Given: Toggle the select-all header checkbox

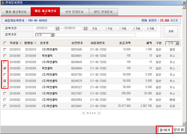Looking at the screenshot, I should point(5,43).
